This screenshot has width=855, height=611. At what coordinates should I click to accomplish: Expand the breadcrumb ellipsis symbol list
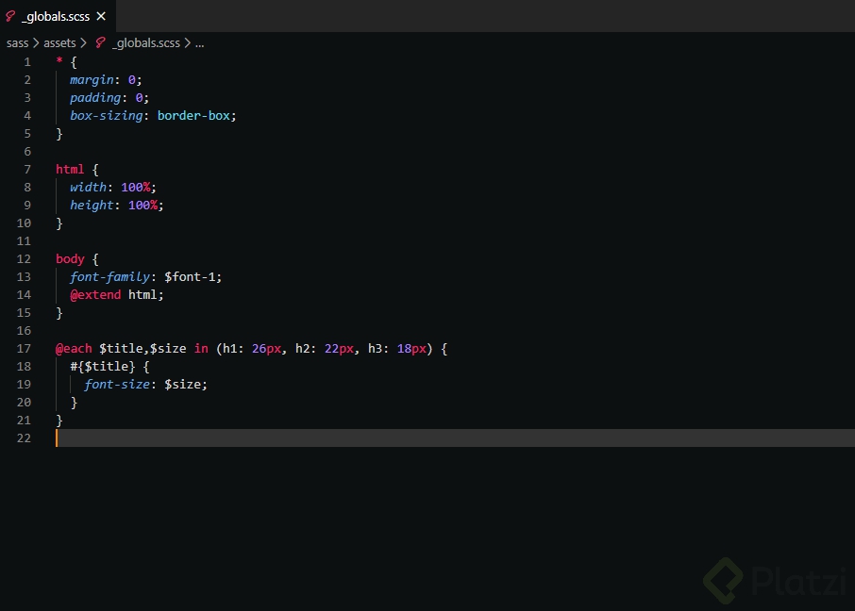coord(199,43)
